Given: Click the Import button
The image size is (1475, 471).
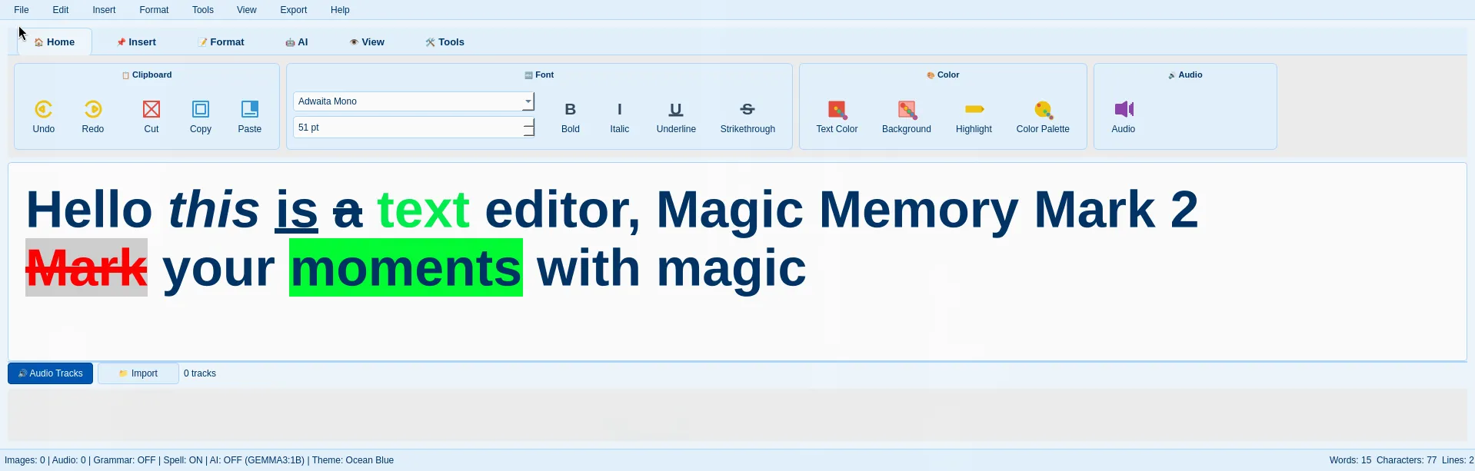Looking at the screenshot, I should click(x=138, y=373).
